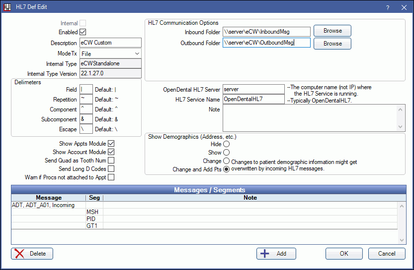414x270 pixels.
Task: Click the help question mark in title bar
Action: click(388, 7)
